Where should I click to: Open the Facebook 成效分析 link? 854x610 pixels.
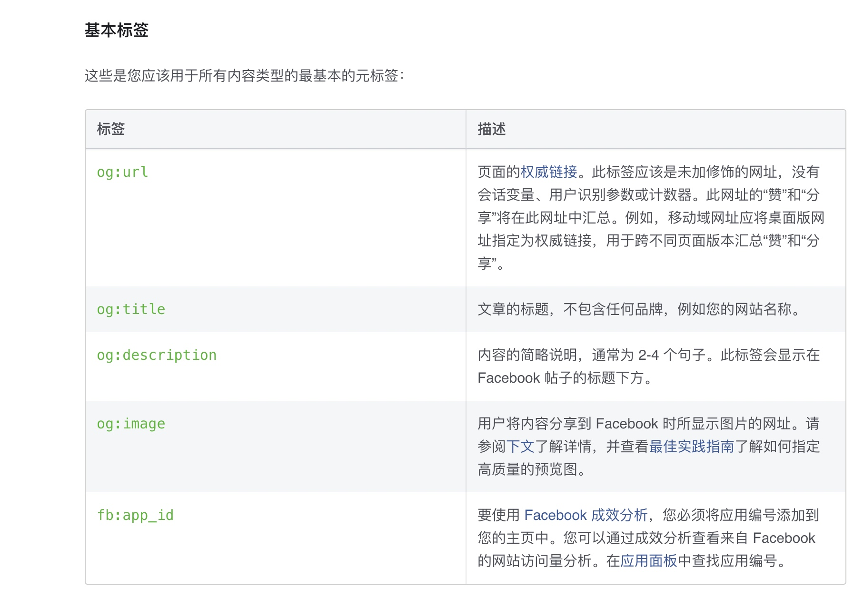pos(586,515)
